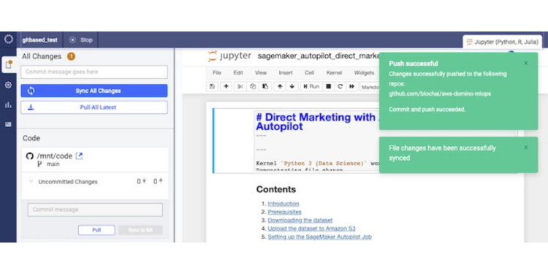Viewport: 548px width, 274px height.
Task: Click the orange changes count badge
Action: [x=72, y=56]
